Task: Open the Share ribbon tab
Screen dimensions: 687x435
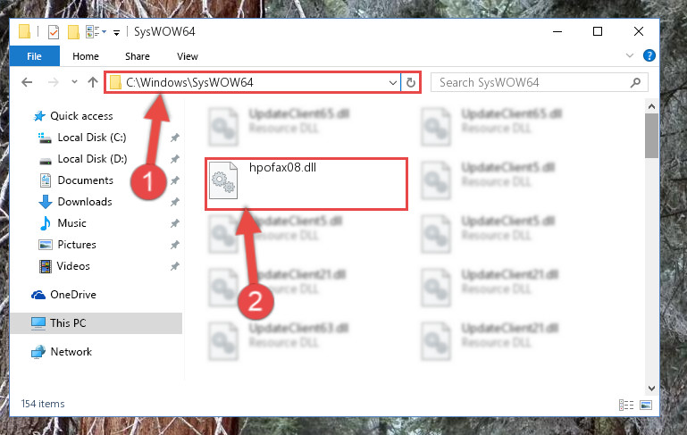Action: coord(138,56)
